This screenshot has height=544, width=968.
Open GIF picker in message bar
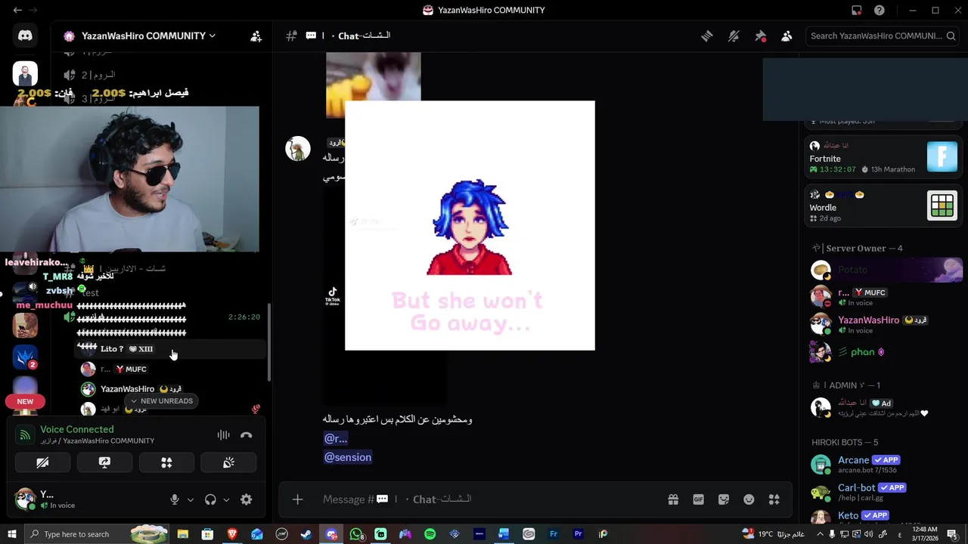click(699, 499)
